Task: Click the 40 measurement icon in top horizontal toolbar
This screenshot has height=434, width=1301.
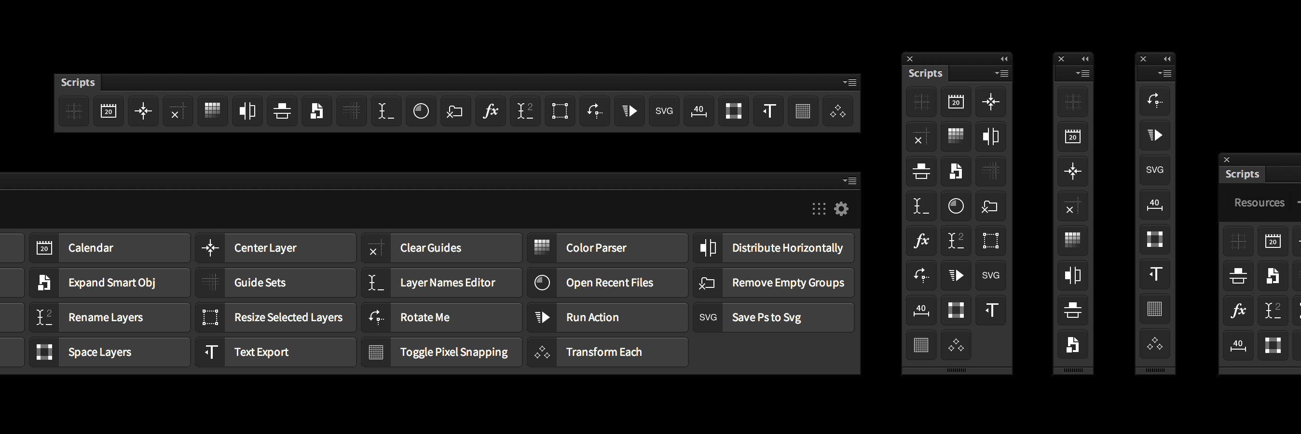Action: [x=699, y=111]
